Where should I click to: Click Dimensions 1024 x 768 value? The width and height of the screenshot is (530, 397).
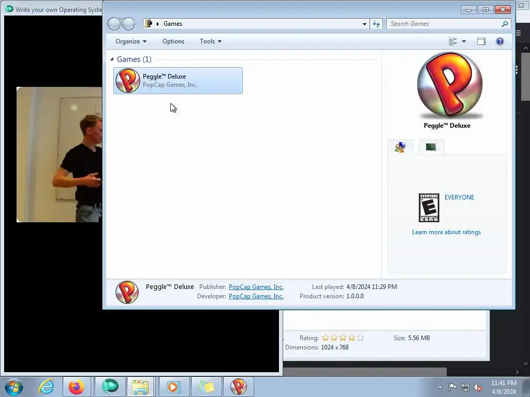coord(335,347)
